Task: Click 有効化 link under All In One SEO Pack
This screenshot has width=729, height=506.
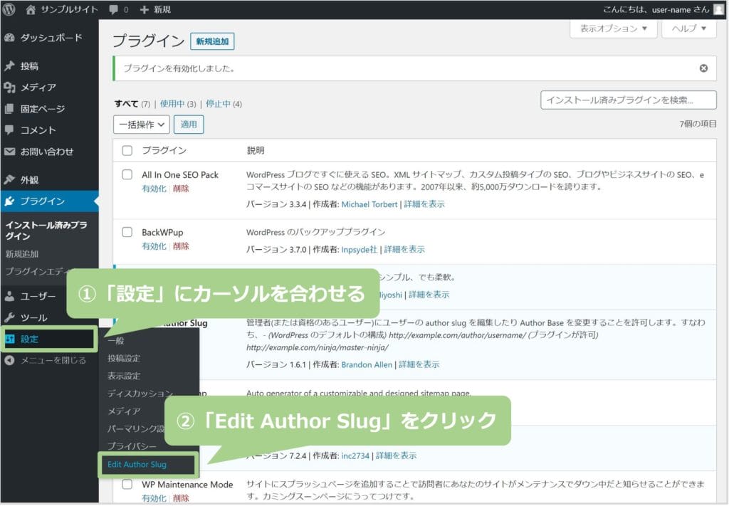Action: coord(154,189)
